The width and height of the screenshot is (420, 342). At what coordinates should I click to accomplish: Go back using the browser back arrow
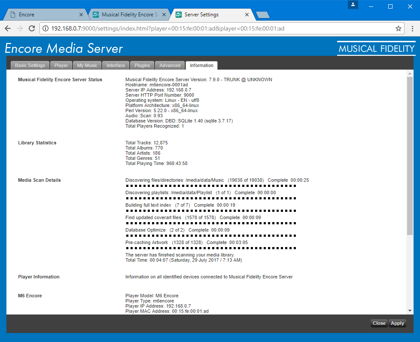(x=8, y=28)
